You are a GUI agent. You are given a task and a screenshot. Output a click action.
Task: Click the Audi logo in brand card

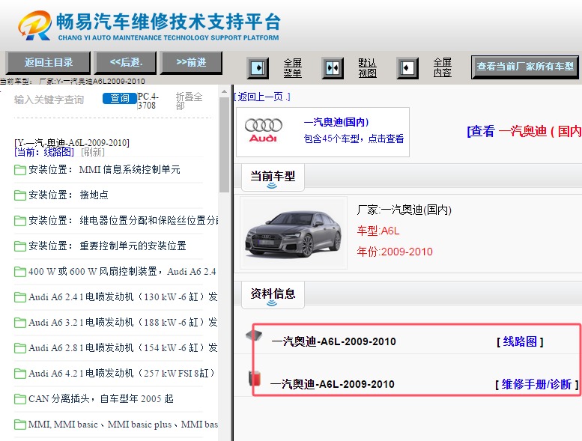click(x=263, y=130)
